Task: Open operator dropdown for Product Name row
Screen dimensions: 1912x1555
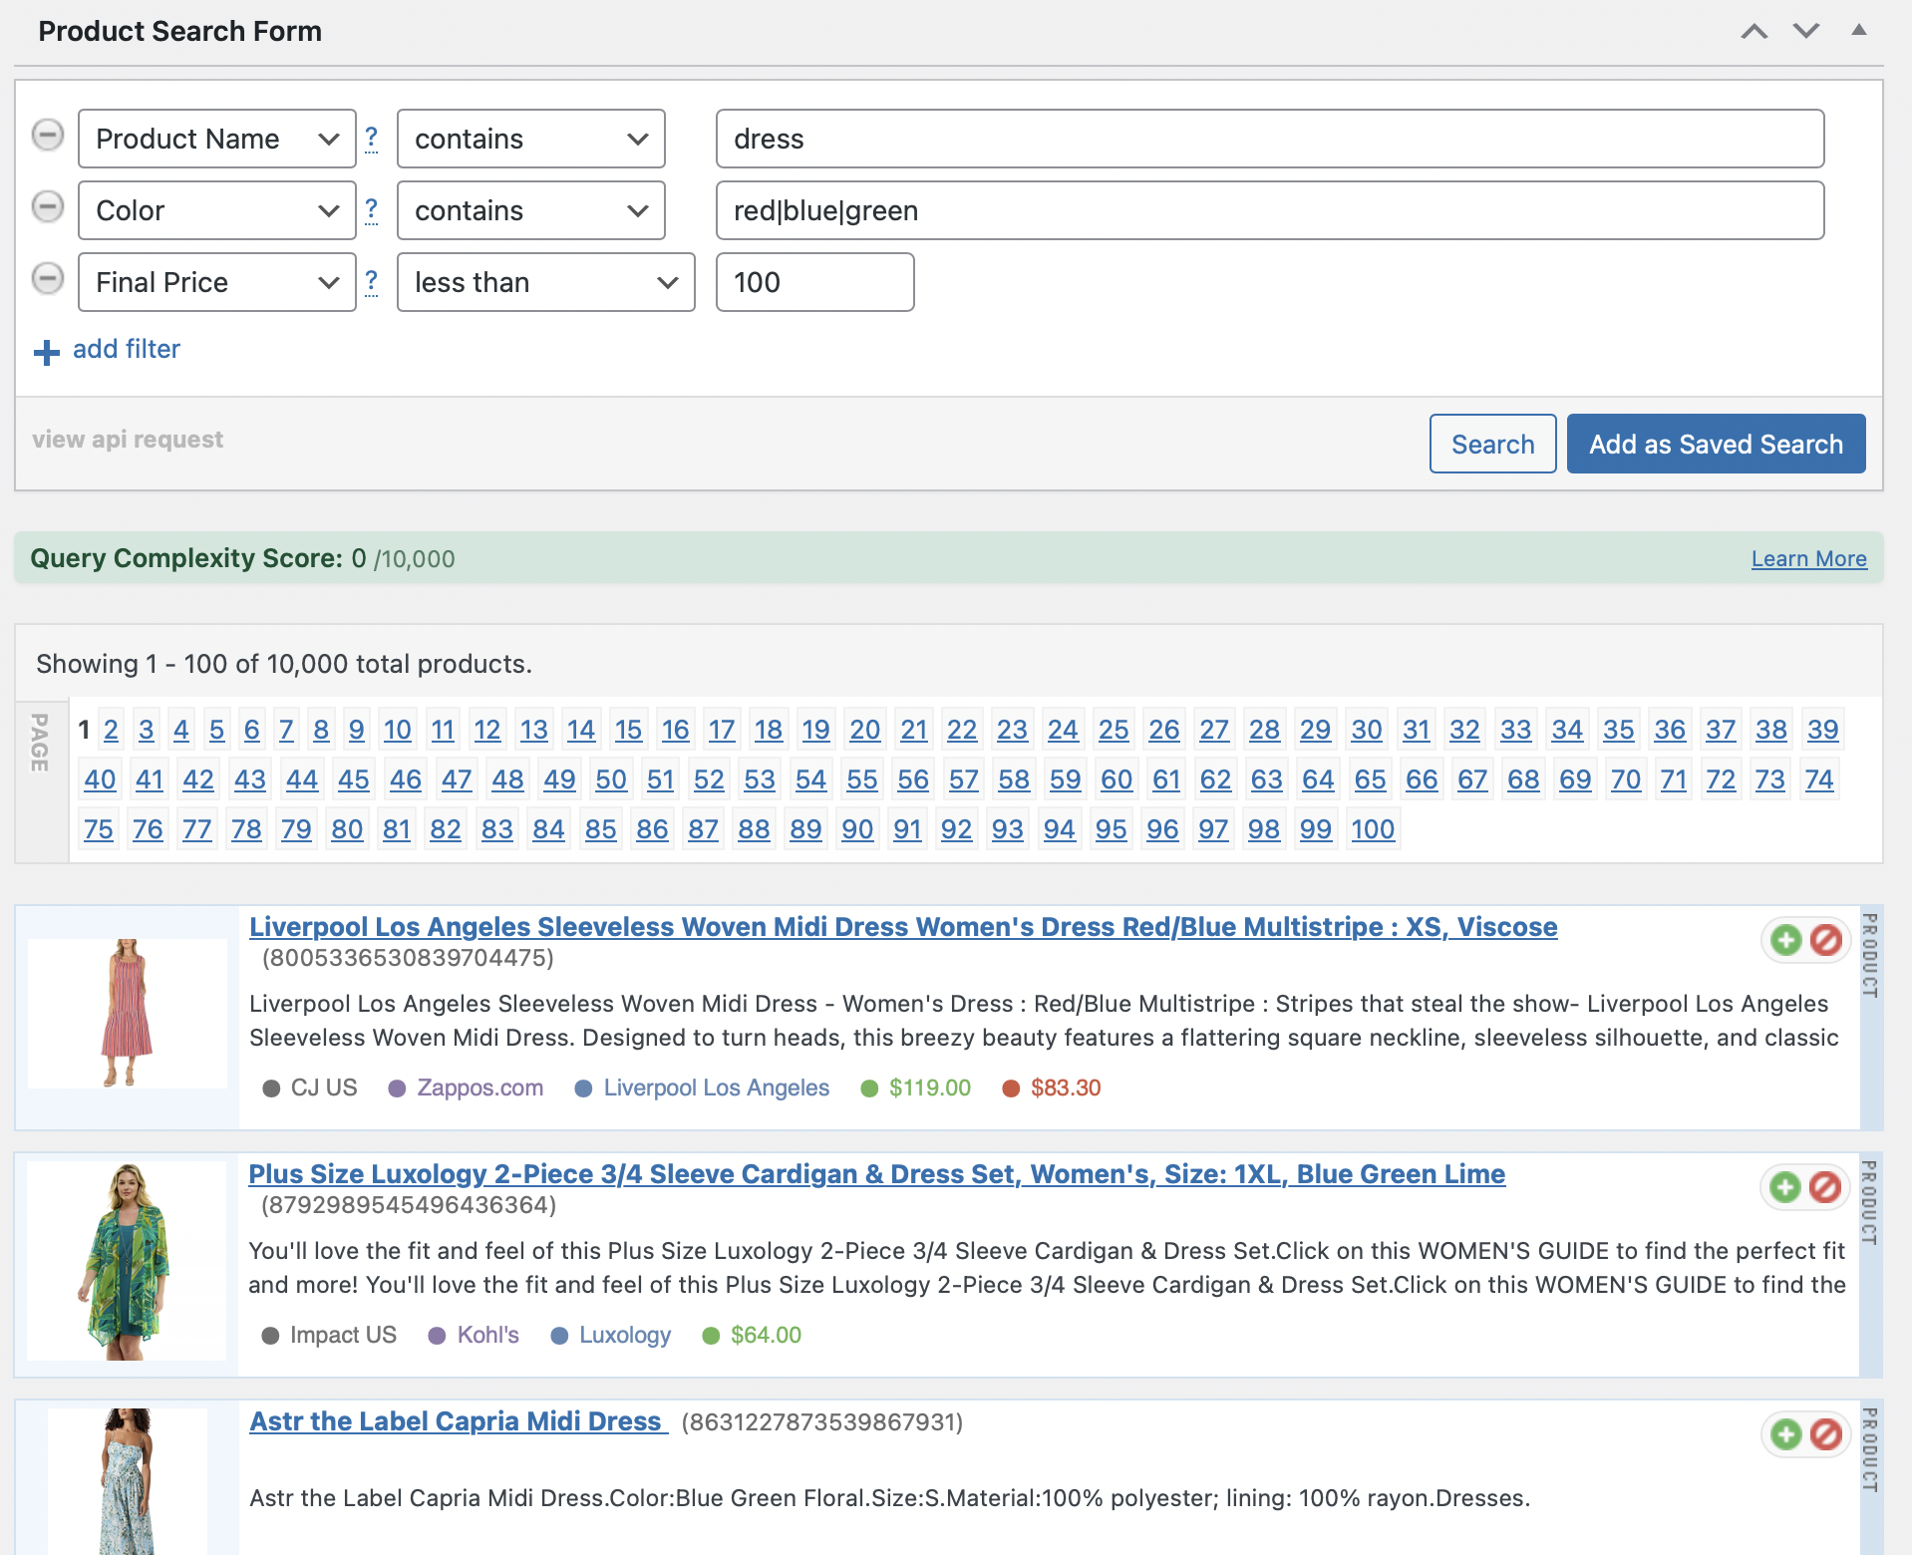Action: [x=531, y=139]
